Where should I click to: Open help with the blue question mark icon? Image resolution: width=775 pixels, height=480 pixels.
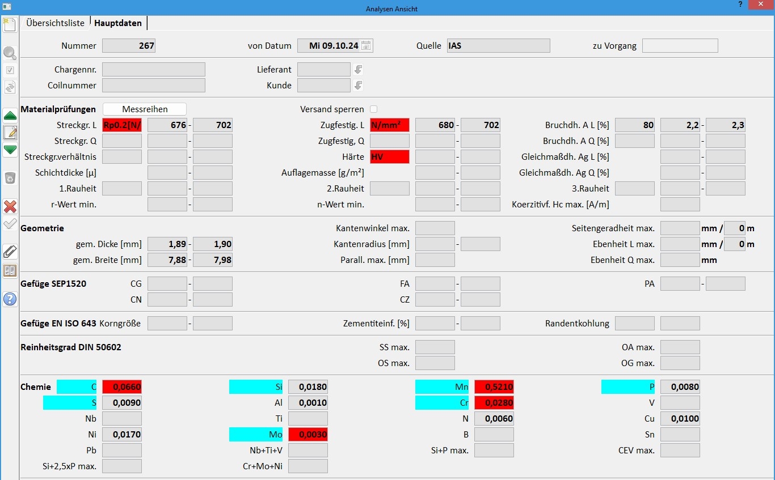pos(10,299)
